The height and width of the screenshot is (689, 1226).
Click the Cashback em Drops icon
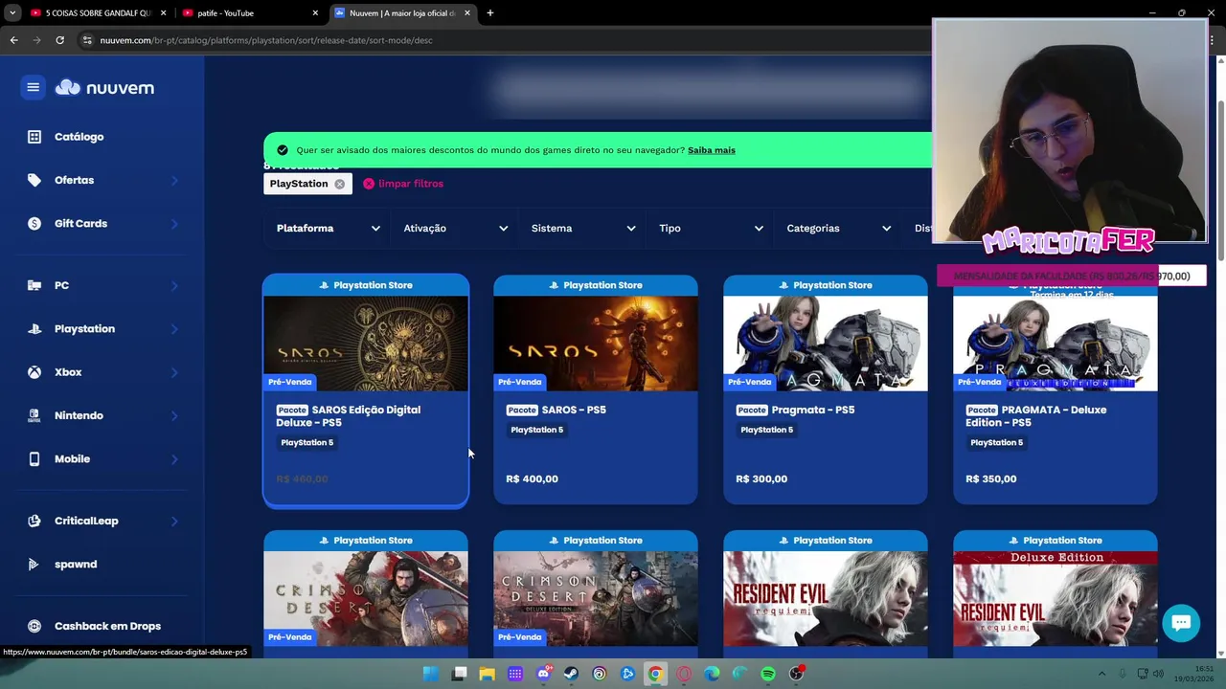tap(34, 626)
